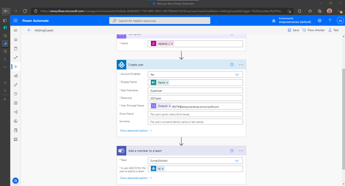The height and width of the screenshot is (186, 345).
Task: Click the Given Name input field
Action: [x=195, y=114]
